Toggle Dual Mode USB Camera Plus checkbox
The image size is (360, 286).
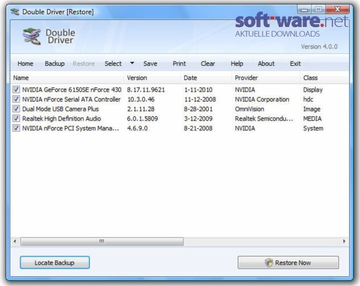click(16, 109)
